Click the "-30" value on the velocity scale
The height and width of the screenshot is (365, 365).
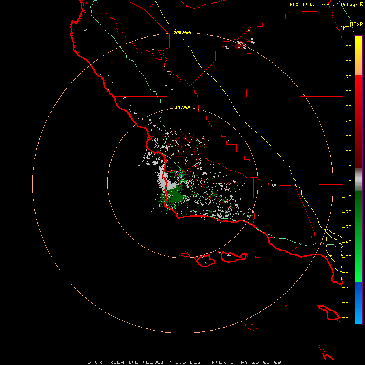[347, 228]
